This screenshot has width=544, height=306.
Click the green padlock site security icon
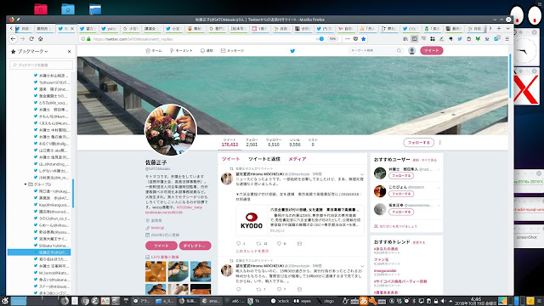tap(88, 39)
